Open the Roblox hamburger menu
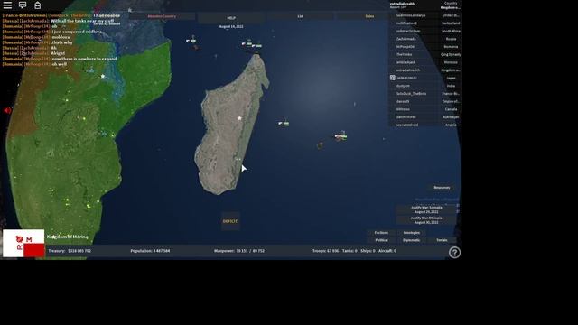 7,5
